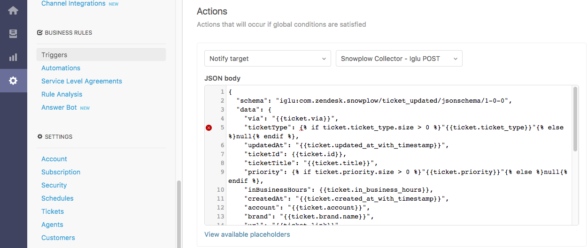Screen dimensions: 588x248
Task: Click the JSON editor vertical scrollbar
Action: [x=575, y=120]
